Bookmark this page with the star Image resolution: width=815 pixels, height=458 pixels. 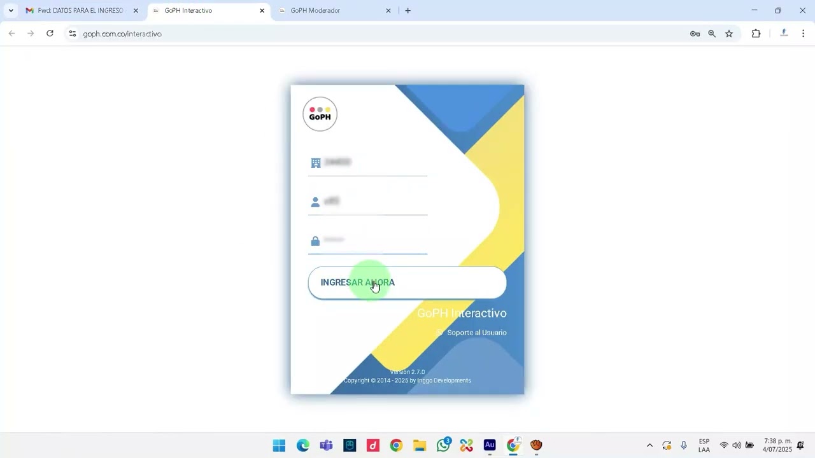coord(729,34)
